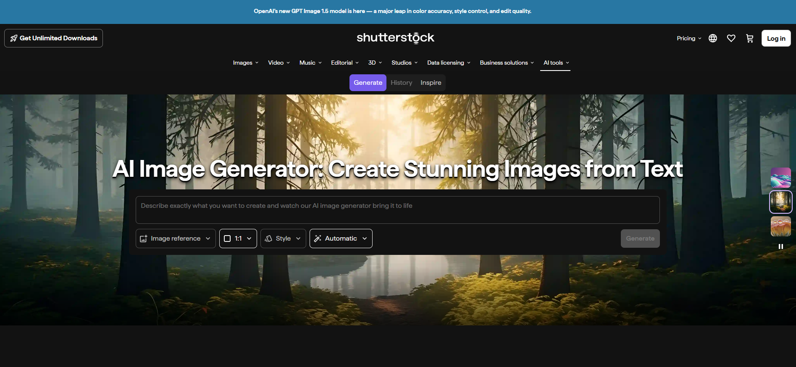Select the purple waves background thumbnail
Screen dimensions: 796x367
(x=781, y=178)
